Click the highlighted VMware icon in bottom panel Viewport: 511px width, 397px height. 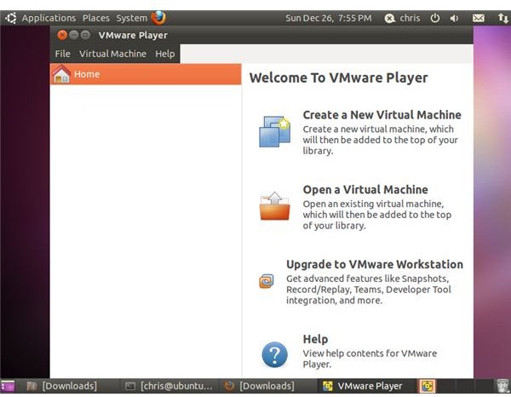[x=427, y=386]
